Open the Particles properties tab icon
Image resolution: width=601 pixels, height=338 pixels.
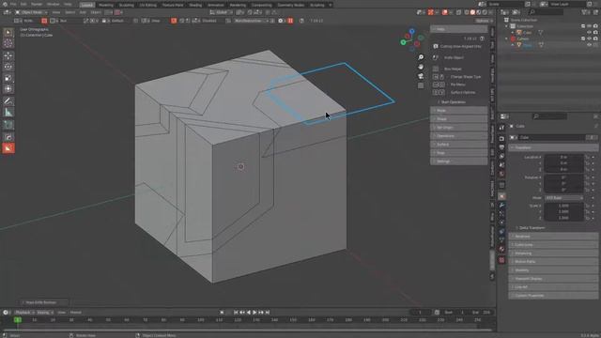point(501,214)
